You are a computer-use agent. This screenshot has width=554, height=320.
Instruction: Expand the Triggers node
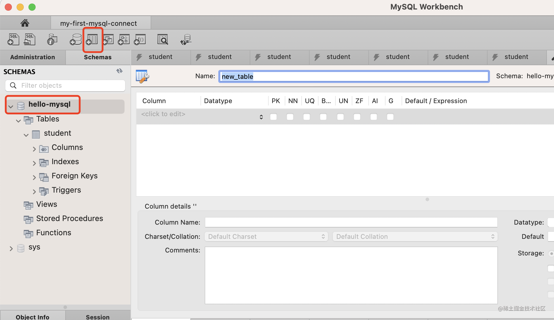[x=34, y=191]
